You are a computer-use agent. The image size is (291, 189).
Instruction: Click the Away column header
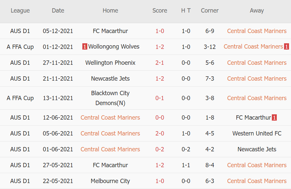point(257,11)
